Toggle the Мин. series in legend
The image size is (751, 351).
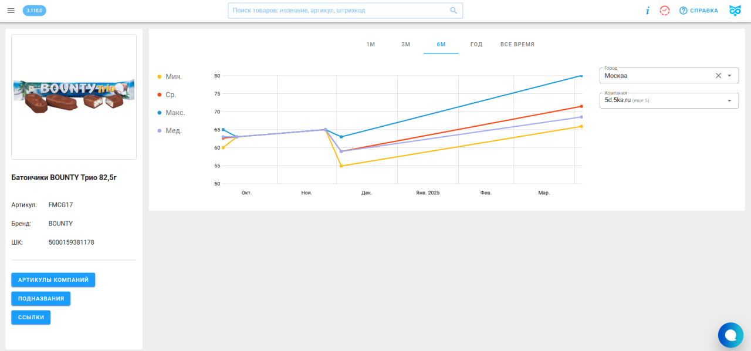[170, 77]
